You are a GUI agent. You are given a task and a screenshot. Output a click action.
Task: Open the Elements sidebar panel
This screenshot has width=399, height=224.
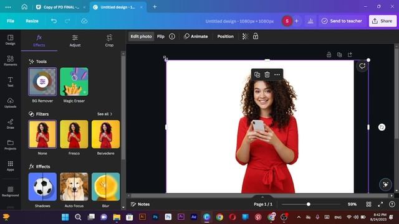click(10, 61)
